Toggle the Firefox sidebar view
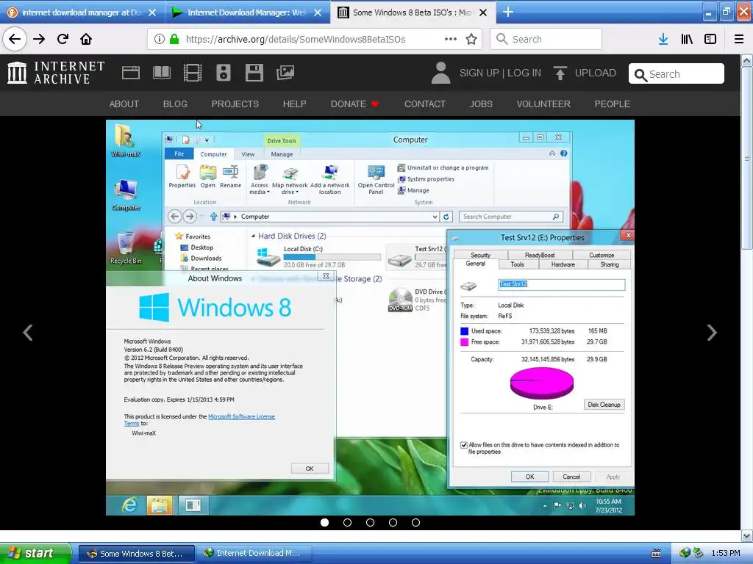 710,40
